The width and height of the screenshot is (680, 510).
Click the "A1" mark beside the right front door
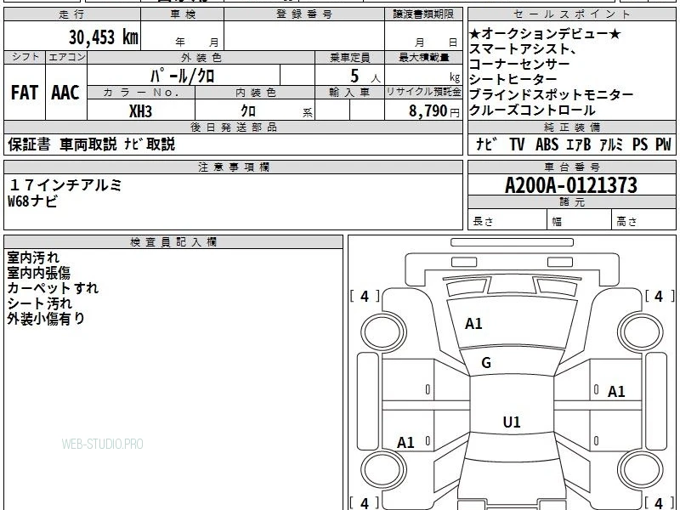616,392
